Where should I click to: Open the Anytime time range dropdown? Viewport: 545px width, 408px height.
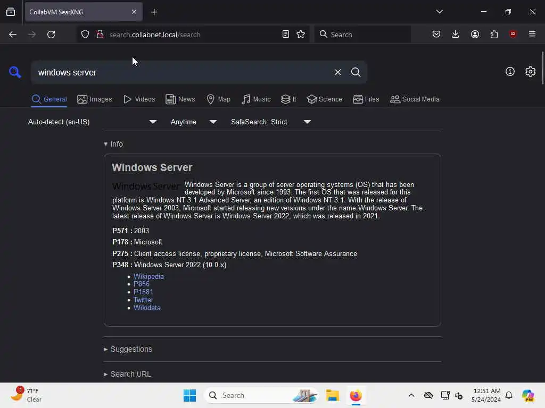pos(194,122)
